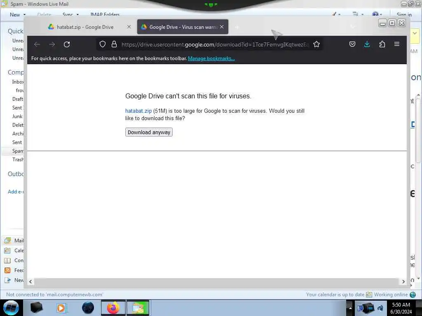Click the horizontal scrollbar left arrow
The width and height of the screenshot is (422, 316).
click(30, 281)
